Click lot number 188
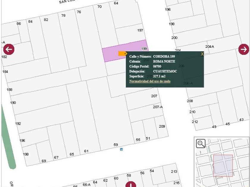The image size is (250, 187). (10, 90)
